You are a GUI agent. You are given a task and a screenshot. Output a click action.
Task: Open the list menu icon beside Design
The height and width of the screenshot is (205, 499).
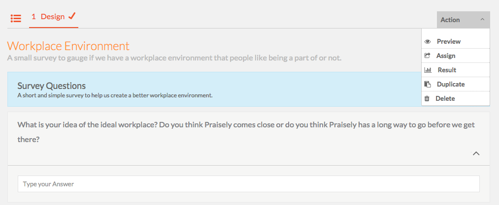point(16,18)
